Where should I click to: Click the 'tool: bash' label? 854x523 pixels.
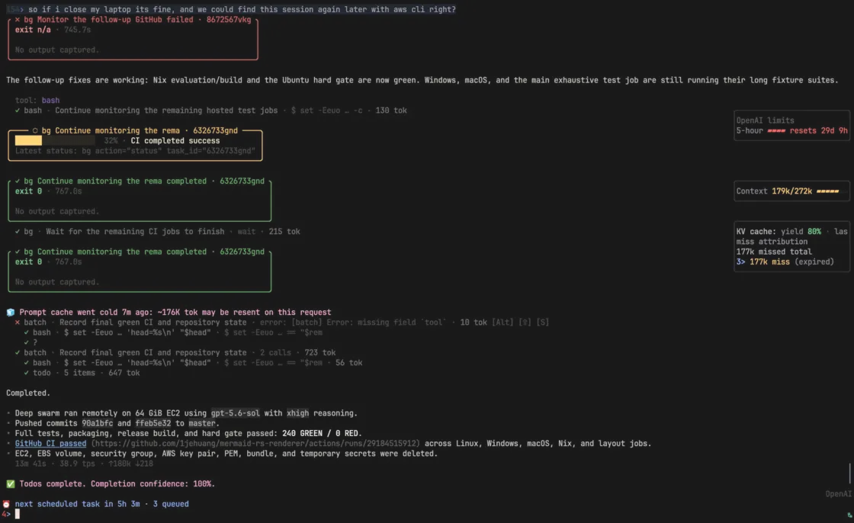[37, 100]
